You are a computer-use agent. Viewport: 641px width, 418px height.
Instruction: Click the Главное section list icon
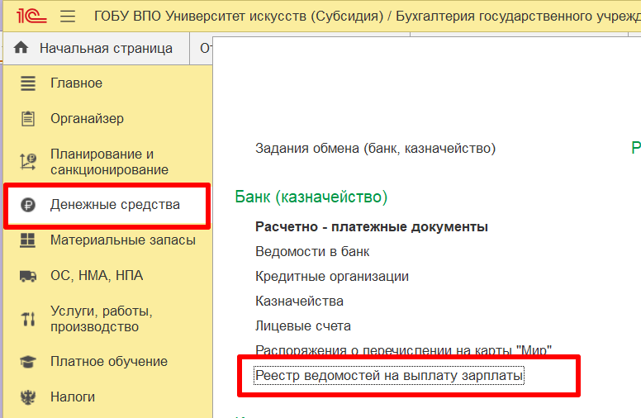tap(28, 83)
